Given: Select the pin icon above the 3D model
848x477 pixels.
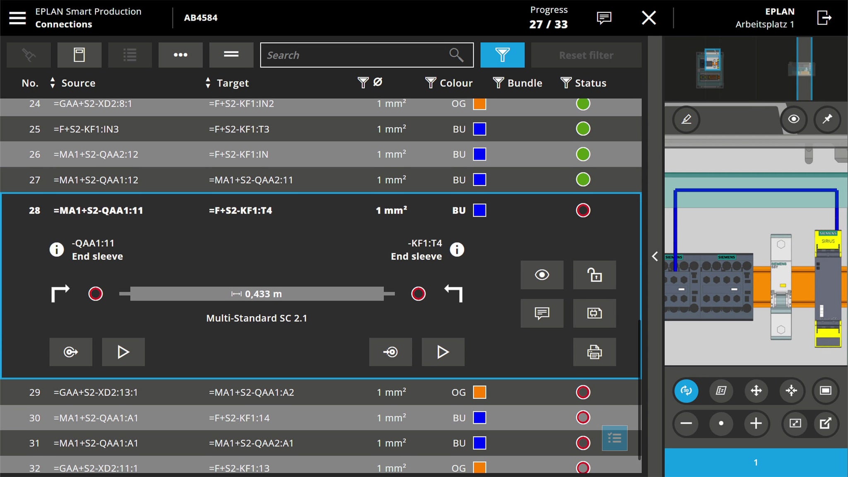Looking at the screenshot, I should (x=828, y=120).
